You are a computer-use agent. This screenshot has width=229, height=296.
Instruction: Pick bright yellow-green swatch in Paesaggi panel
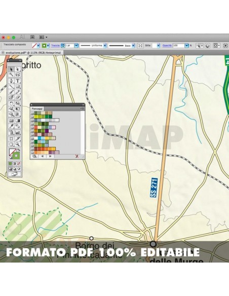(36, 117)
